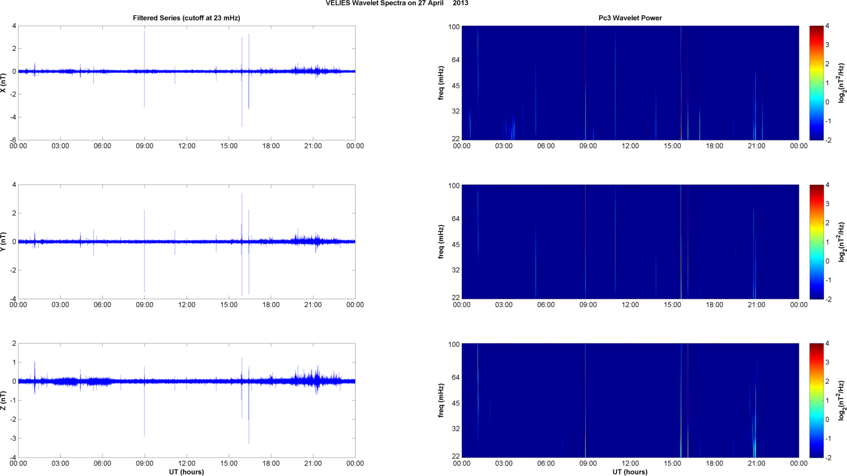This screenshot has height=476, width=847.
Task: Click 03:00 tick label under top wavelet plot
Action: [x=504, y=146]
